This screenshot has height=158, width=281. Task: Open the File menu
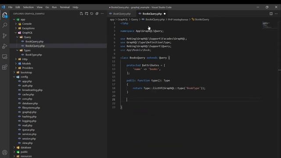coord(11,7)
